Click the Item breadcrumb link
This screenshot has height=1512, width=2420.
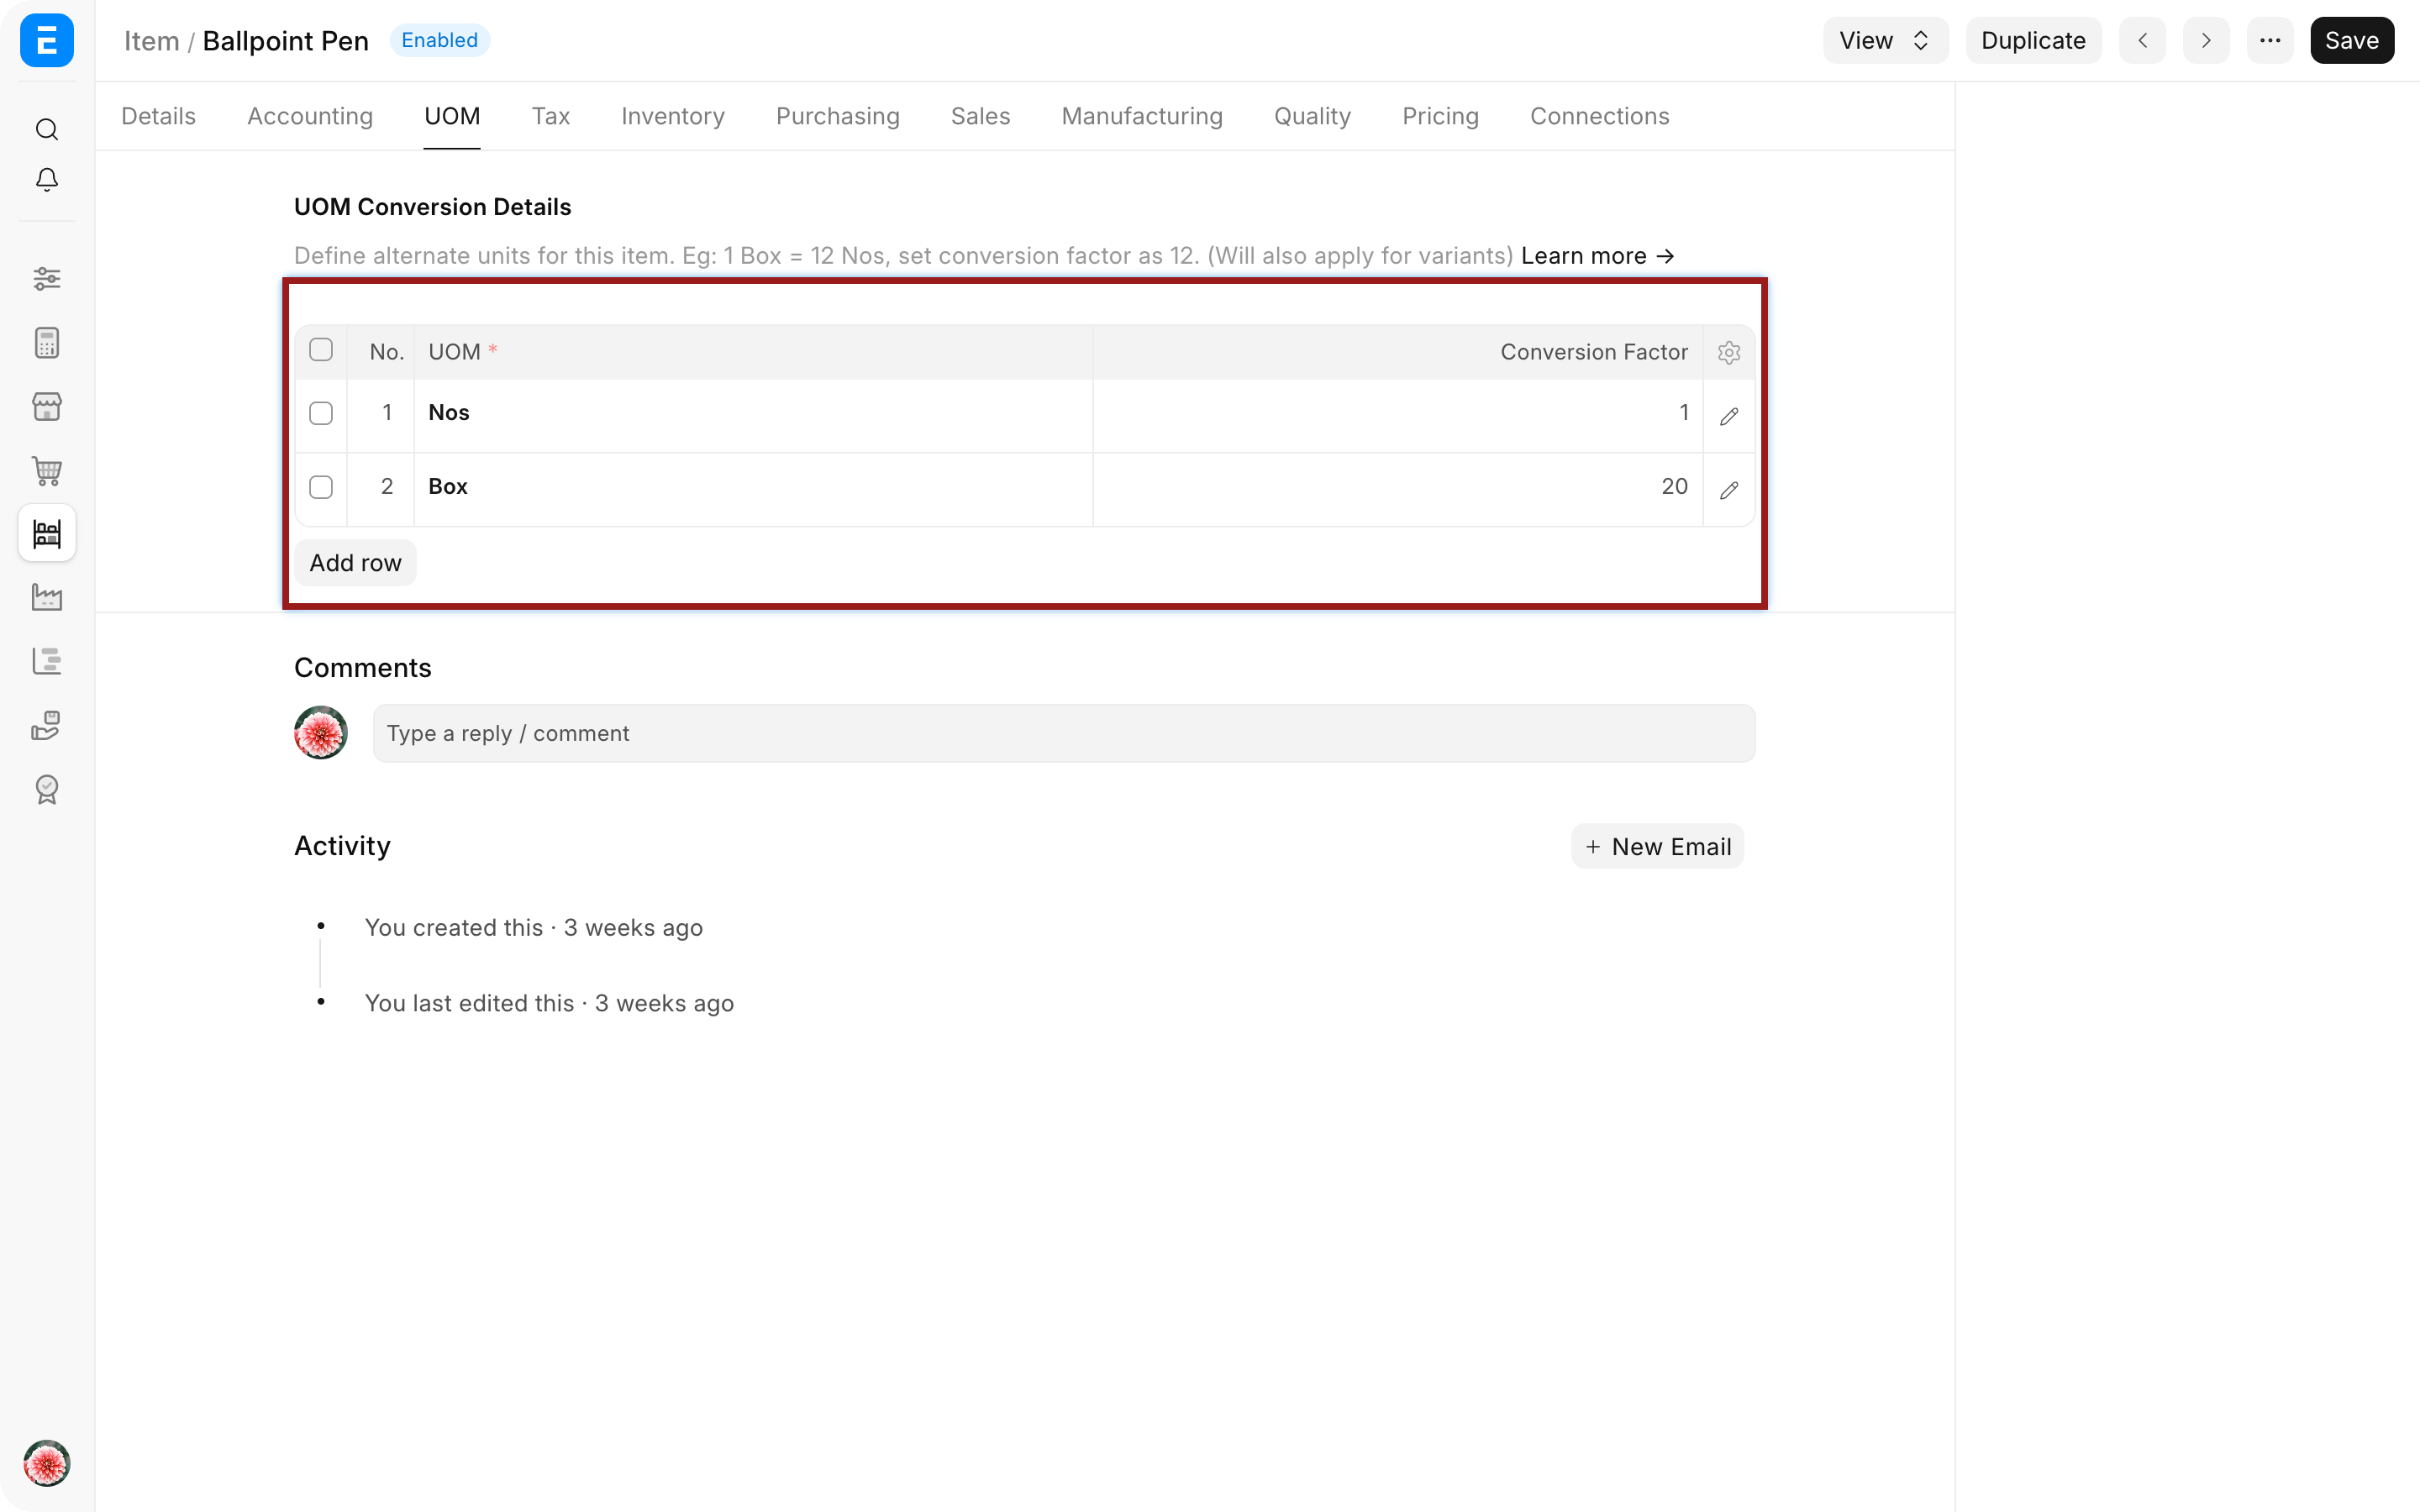click(x=151, y=41)
